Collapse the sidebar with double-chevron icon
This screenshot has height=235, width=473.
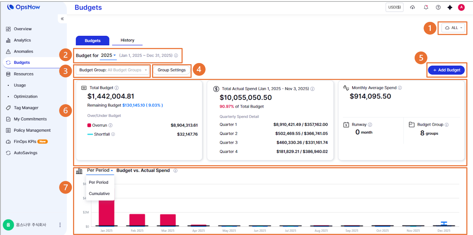click(62, 19)
